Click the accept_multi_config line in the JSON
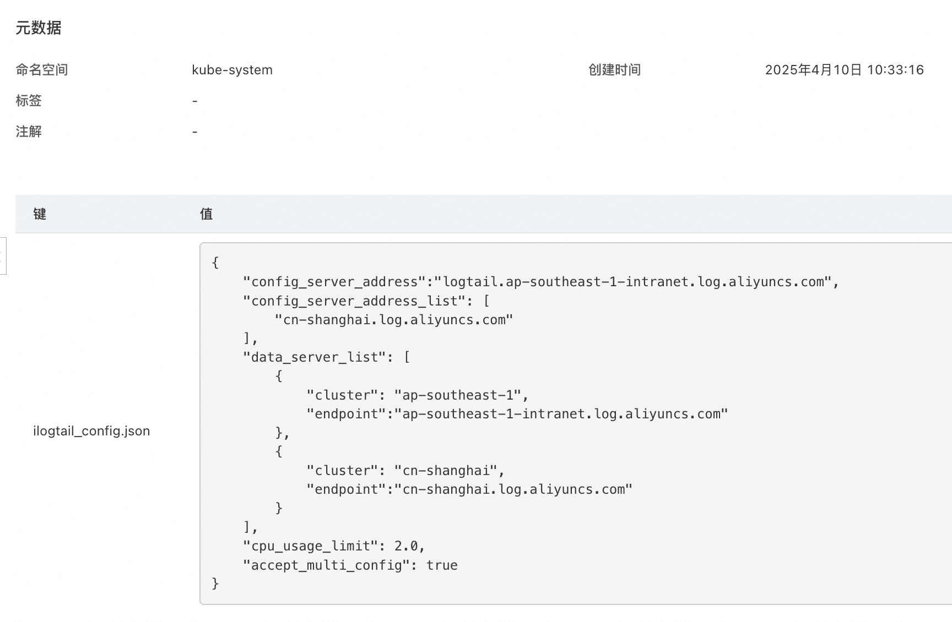952x622 pixels. (350, 565)
